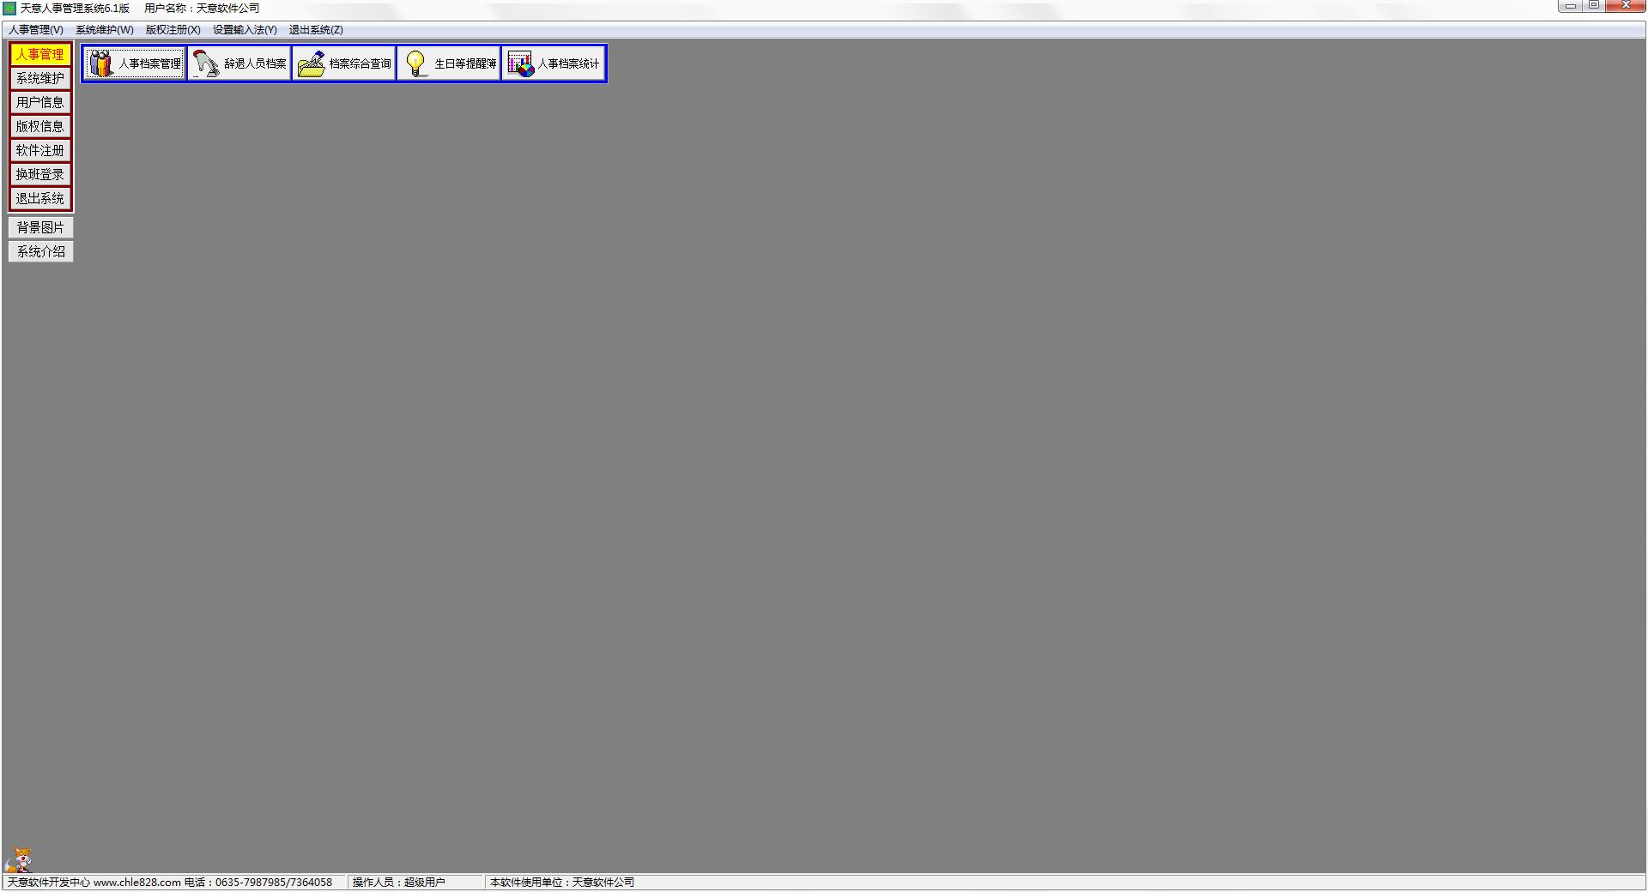This screenshot has height=892, width=1648.
Task: Open the 生日等提醒簿 lightbulb button
Action: (449, 63)
